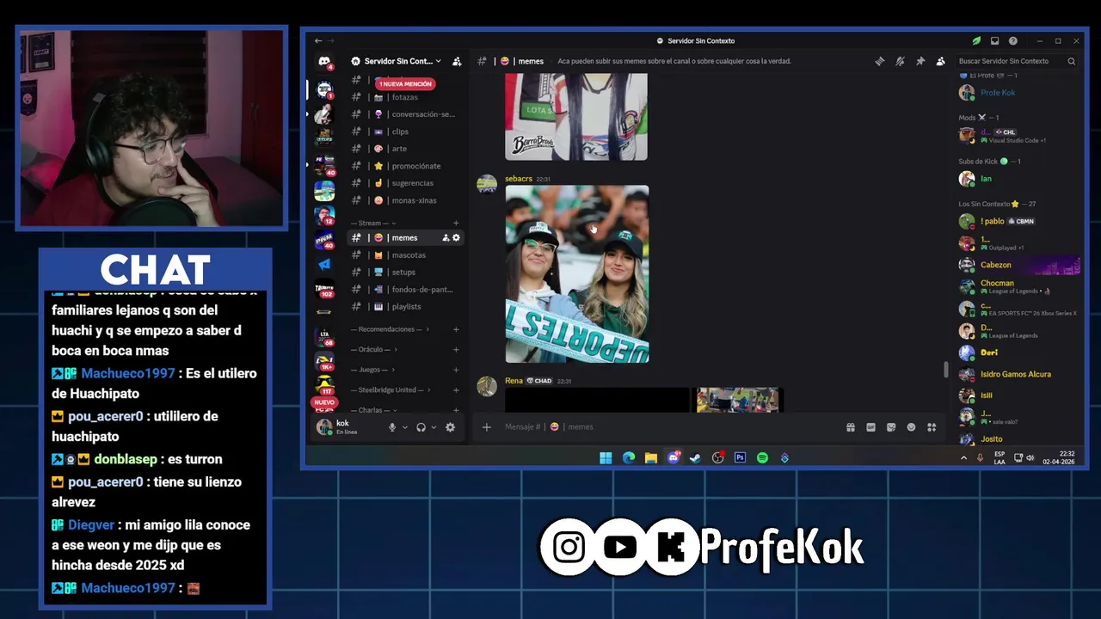Open Profe Kok member profile
The width and height of the screenshot is (1101, 619).
point(1018,93)
